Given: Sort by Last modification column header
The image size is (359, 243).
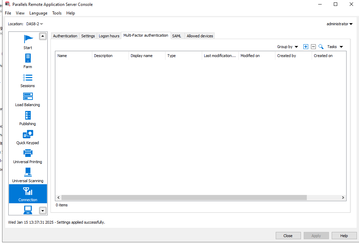Looking at the screenshot, I should 220,56.
